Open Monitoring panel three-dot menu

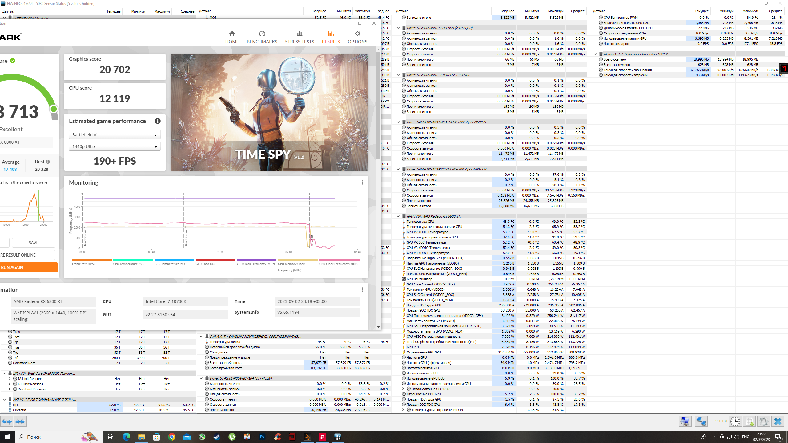(362, 182)
